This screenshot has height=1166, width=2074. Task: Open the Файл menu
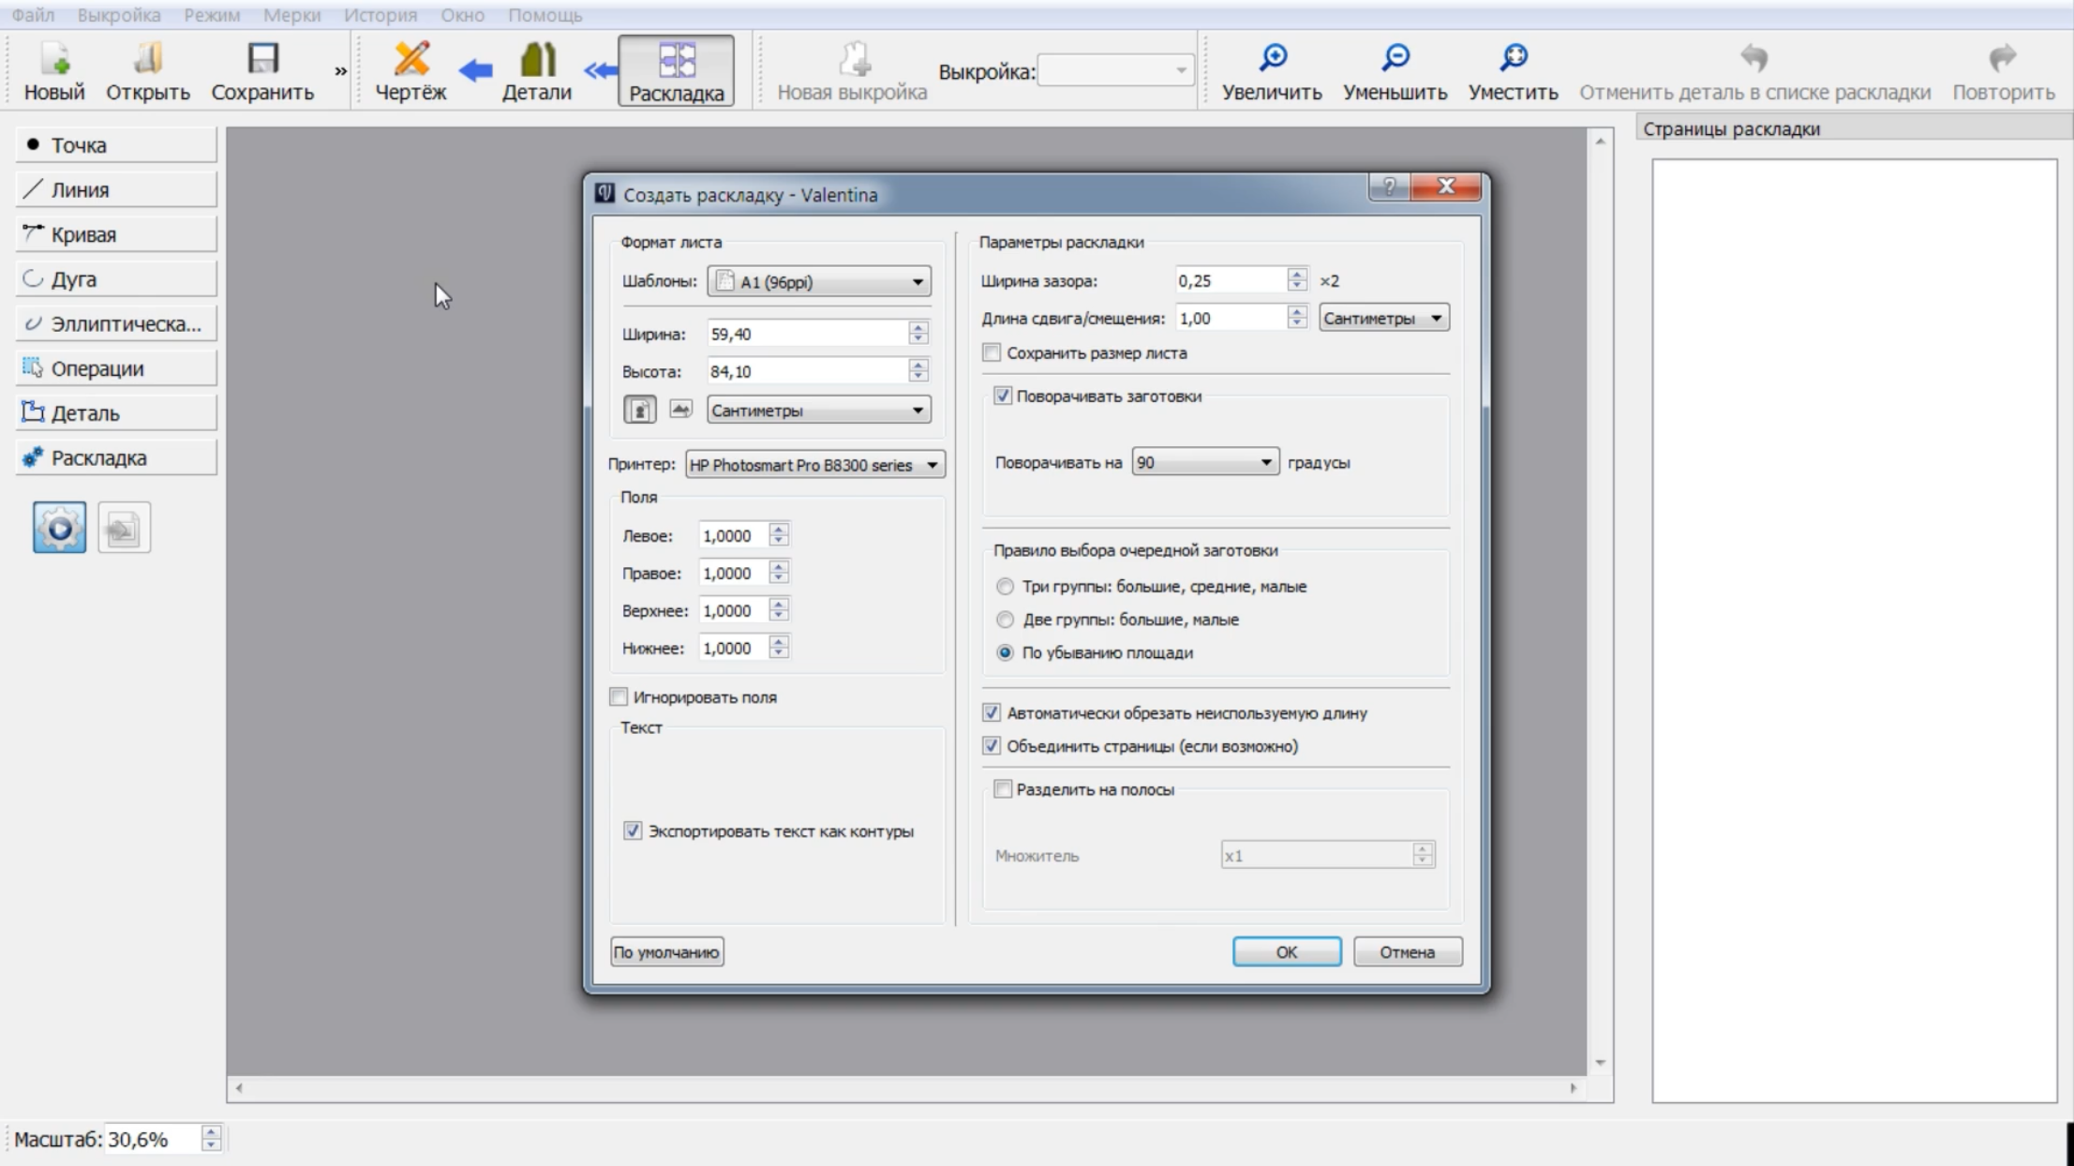click(33, 15)
